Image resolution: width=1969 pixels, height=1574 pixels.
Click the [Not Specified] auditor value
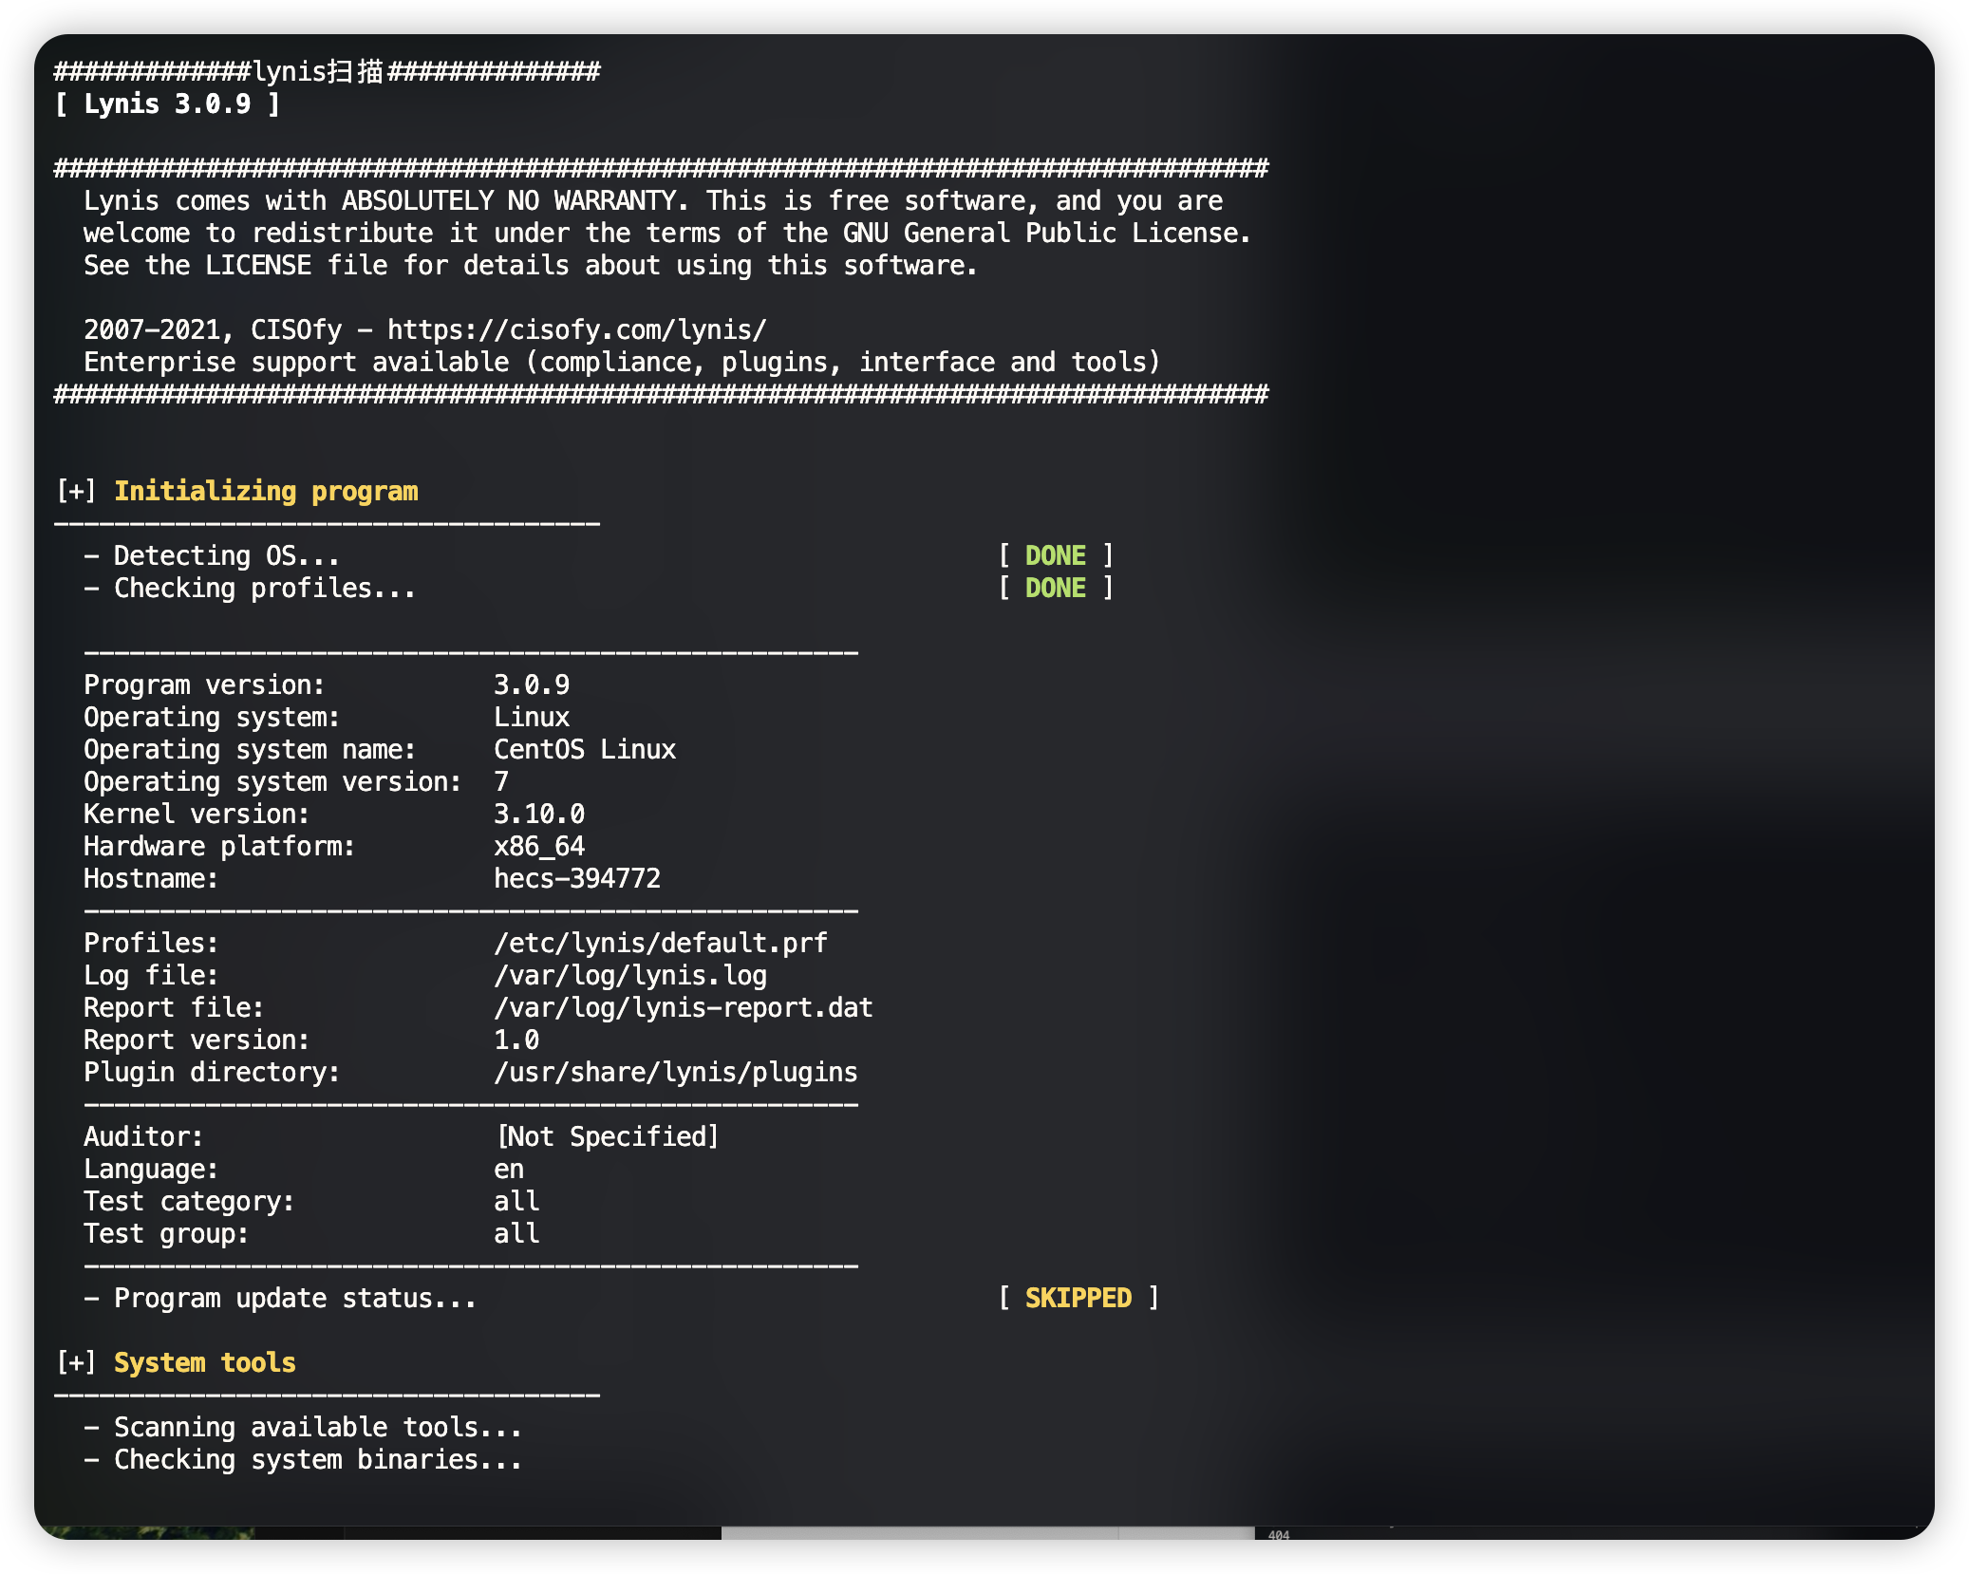pyautogui.click(x=608, y=1136)
